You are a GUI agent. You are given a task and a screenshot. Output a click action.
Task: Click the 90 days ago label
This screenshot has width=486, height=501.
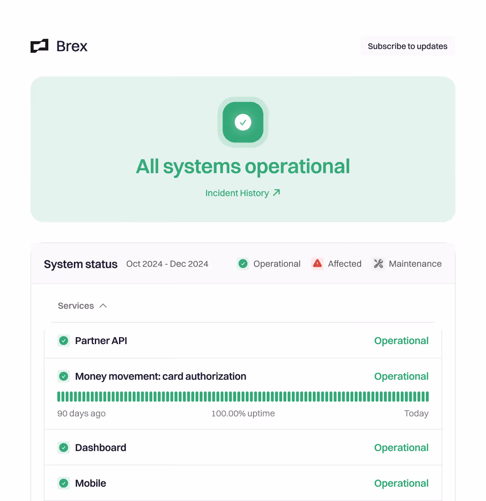(x=82, y=413)
